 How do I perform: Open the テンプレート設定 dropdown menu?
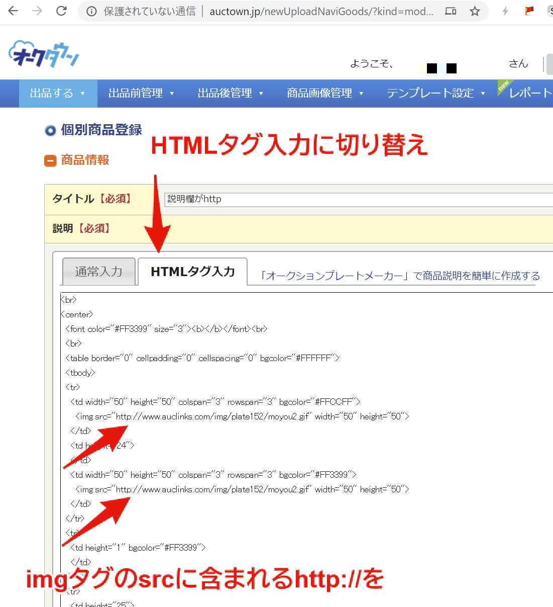pos(436,93)
